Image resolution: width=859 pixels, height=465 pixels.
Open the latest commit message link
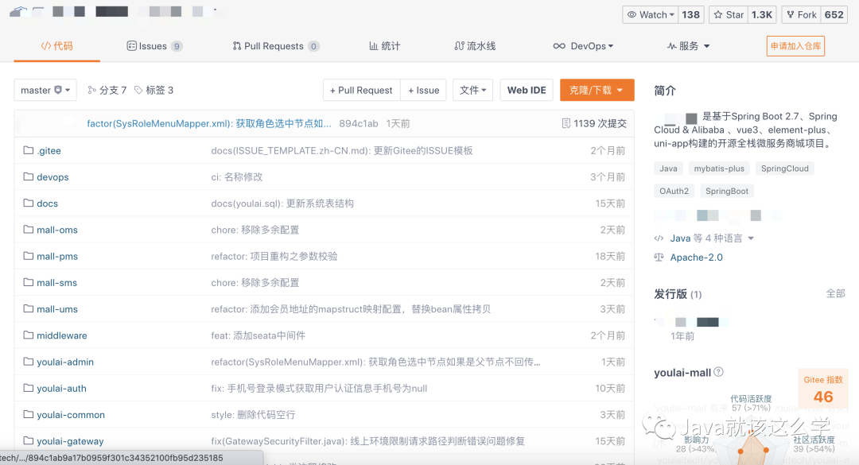209,123
